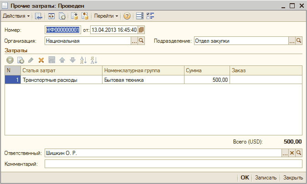Move the row up with arrow icon
This screenshot has height=184, width=307.
point(62,60)
